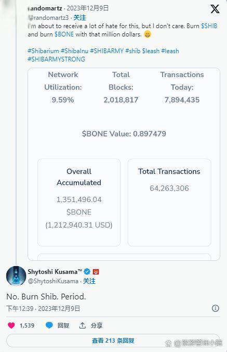Open the #SHIBARMY hashtag
Viewport: 227px width, 352px height.
106,51
